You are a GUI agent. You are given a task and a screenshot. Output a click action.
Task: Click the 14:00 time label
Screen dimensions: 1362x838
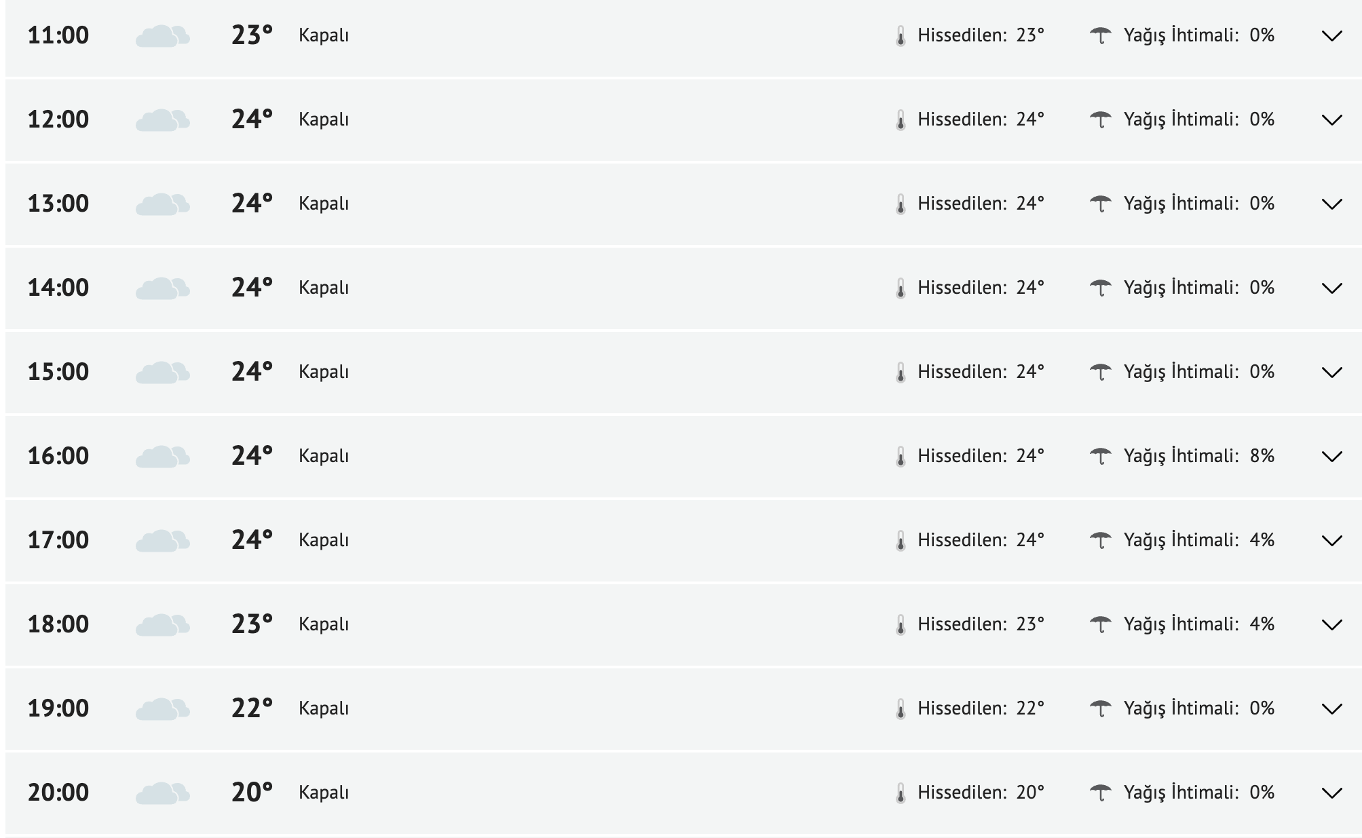click(58, 288)
